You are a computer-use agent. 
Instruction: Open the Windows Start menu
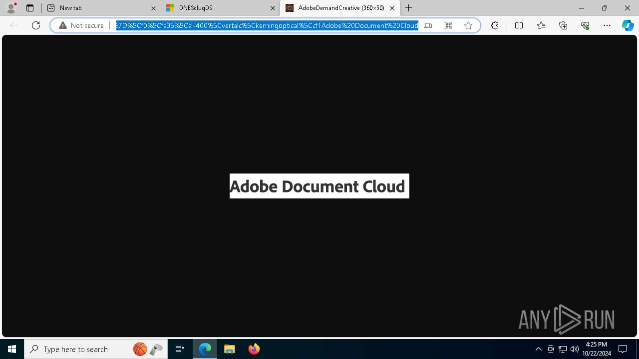click(x=12, y=349)
